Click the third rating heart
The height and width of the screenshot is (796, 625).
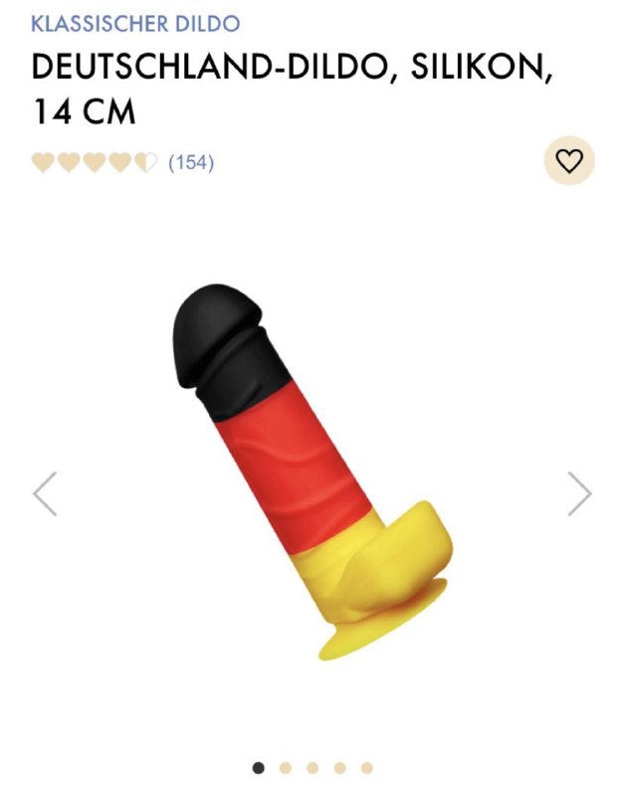95,162
